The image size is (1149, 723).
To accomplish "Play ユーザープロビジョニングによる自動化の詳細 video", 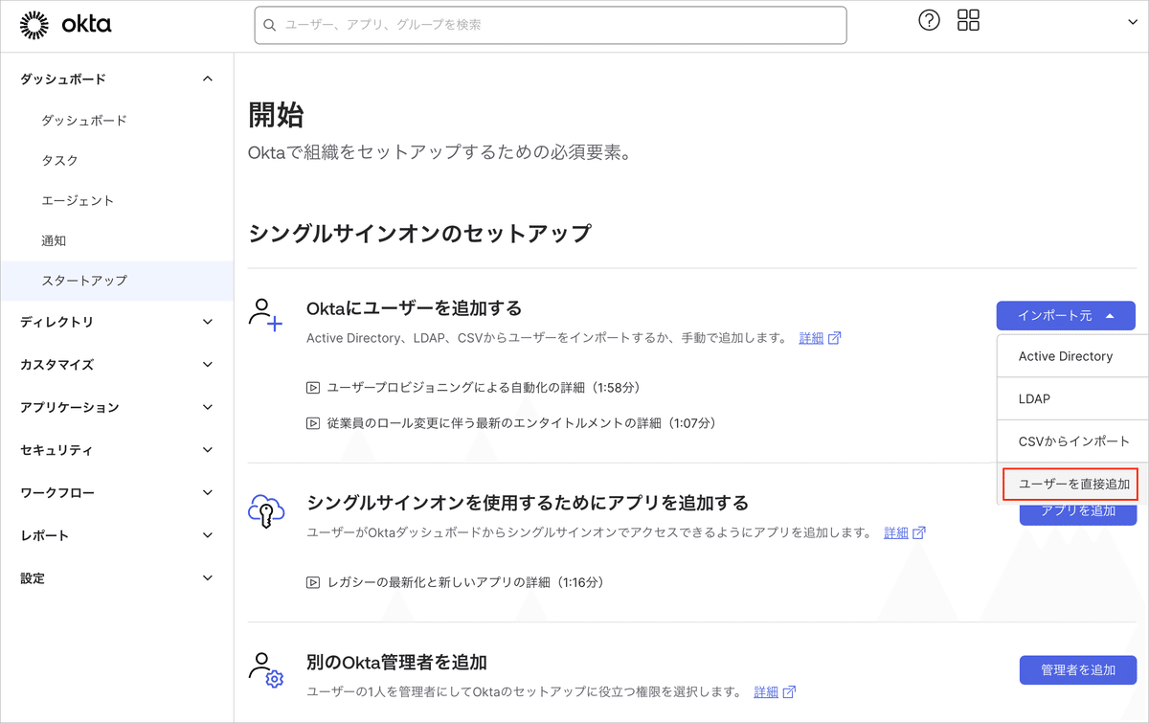I will (x=484, y=388).
